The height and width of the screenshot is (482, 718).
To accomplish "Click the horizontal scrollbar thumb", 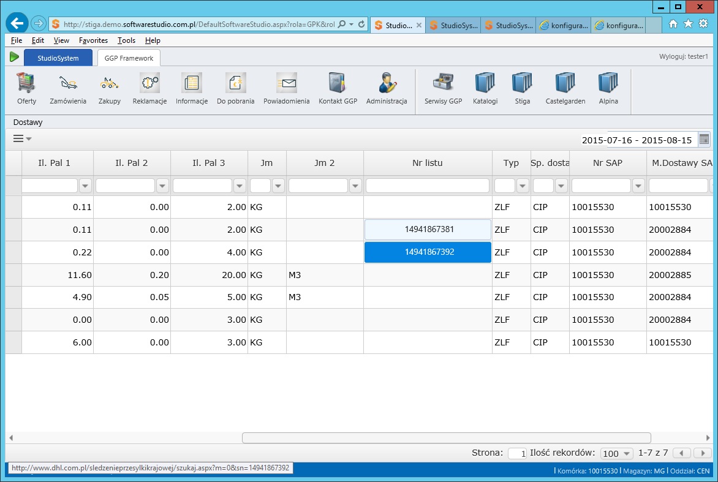I will tap(446, 438).
